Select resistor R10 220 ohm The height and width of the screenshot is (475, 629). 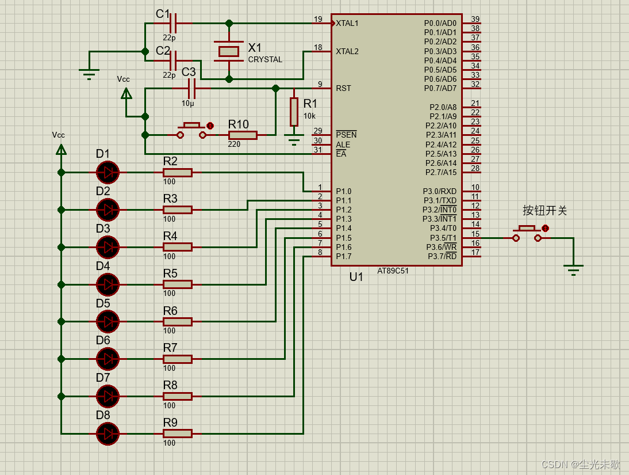[243, 135]
